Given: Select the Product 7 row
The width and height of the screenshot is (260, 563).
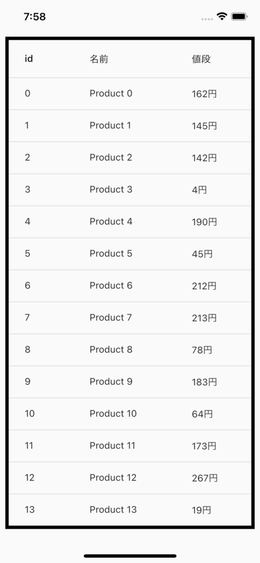Looking at the screenshot, I should coord(130,318).
